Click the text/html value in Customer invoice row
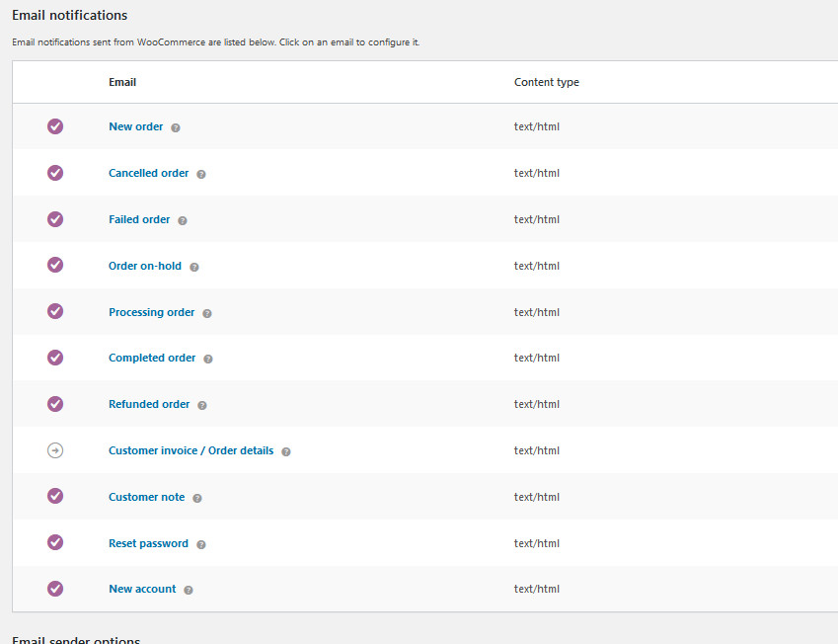Viewport: 838px width, 644px height. click(x=537, y=450)
